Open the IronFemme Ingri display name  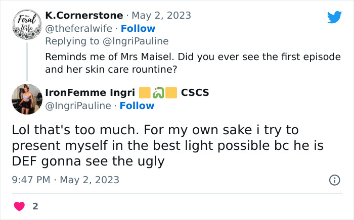tap(90, 93)
